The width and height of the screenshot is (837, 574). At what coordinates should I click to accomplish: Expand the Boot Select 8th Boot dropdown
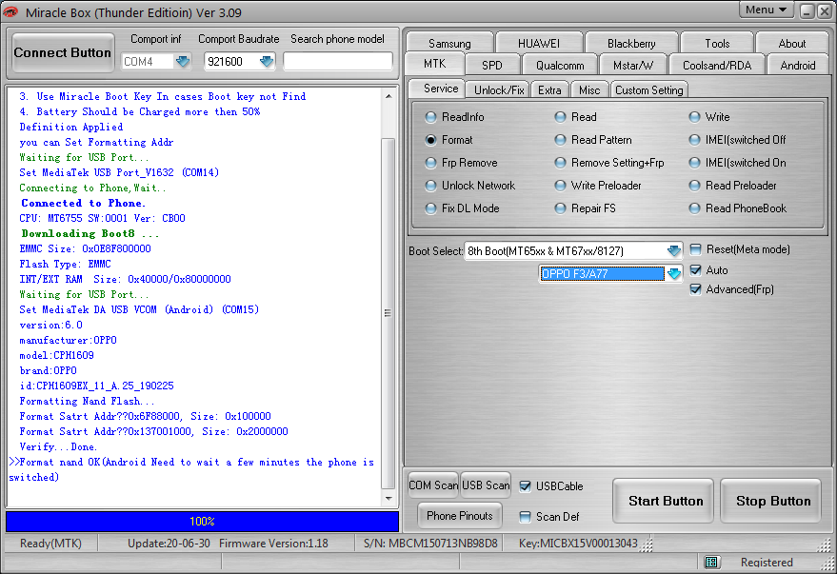tap(673, 250)
